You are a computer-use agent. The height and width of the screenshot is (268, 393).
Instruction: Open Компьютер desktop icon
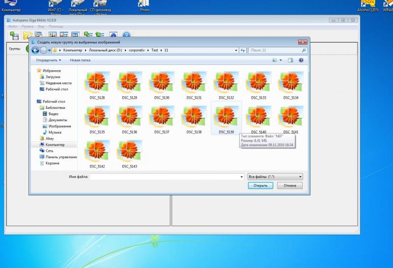[11, 6]
